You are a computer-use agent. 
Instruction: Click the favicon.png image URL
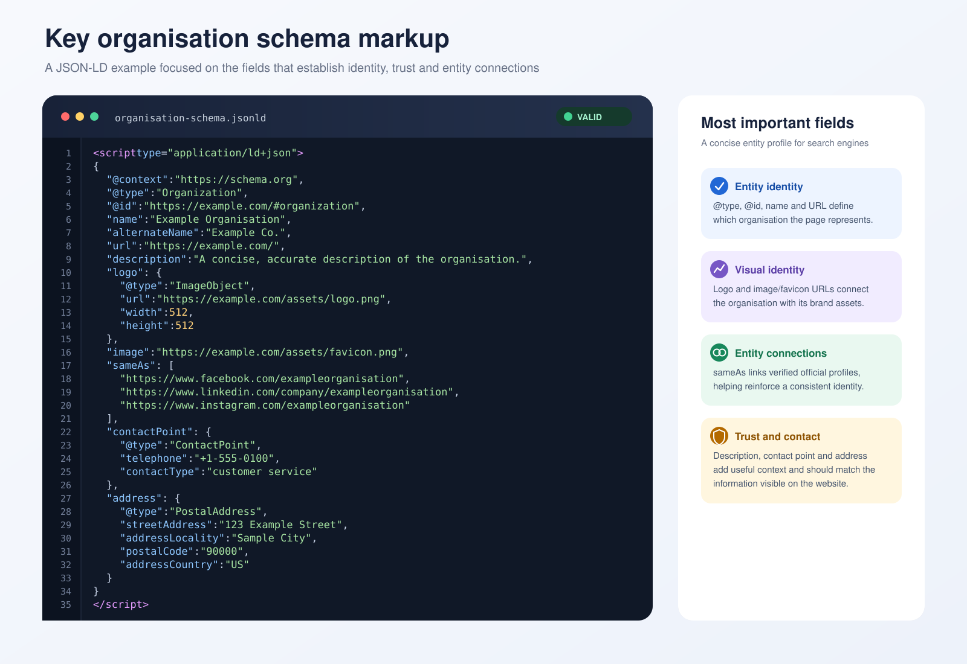(x=280, y=352)
